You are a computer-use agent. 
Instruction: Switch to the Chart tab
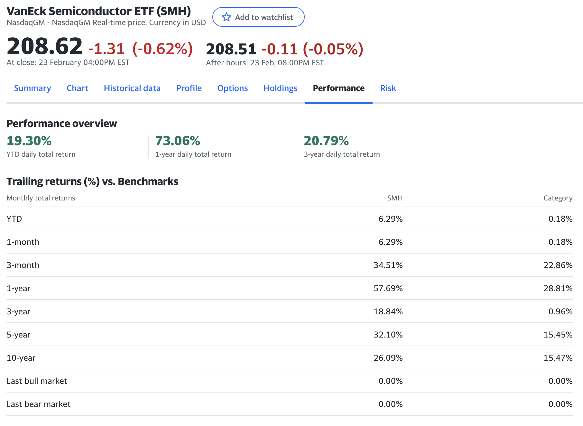point(77,88)
